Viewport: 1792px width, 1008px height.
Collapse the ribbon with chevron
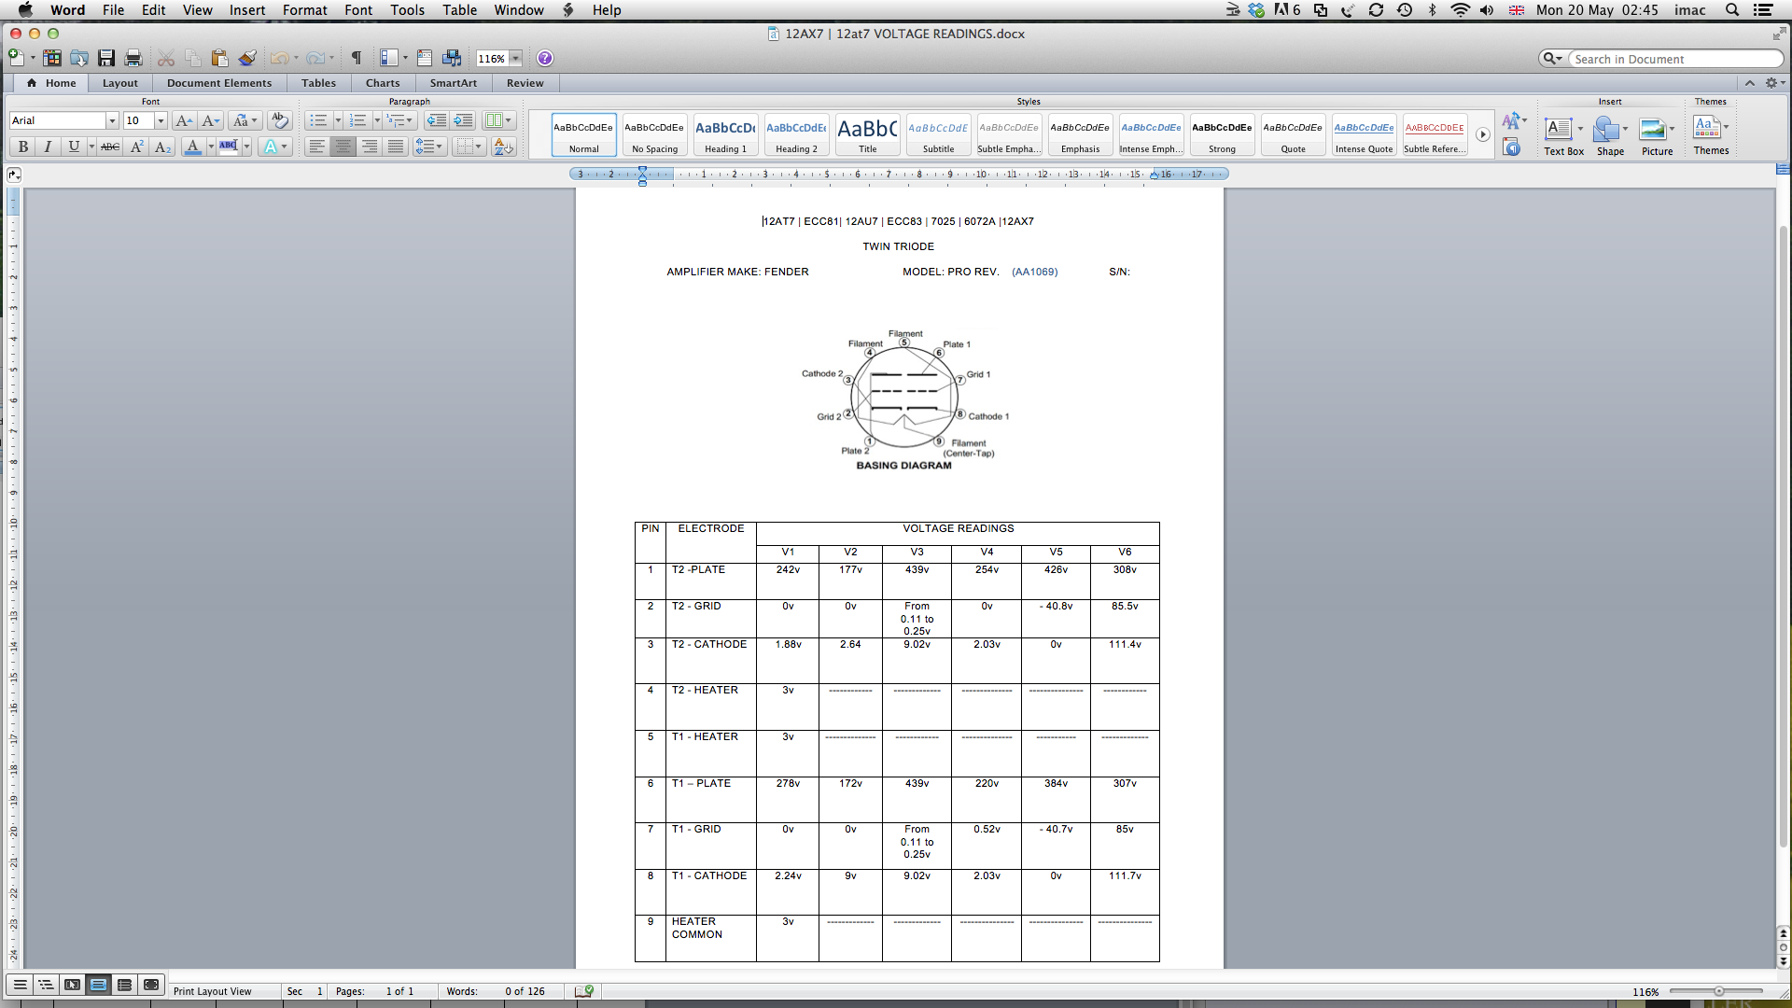pos(1750,83)
